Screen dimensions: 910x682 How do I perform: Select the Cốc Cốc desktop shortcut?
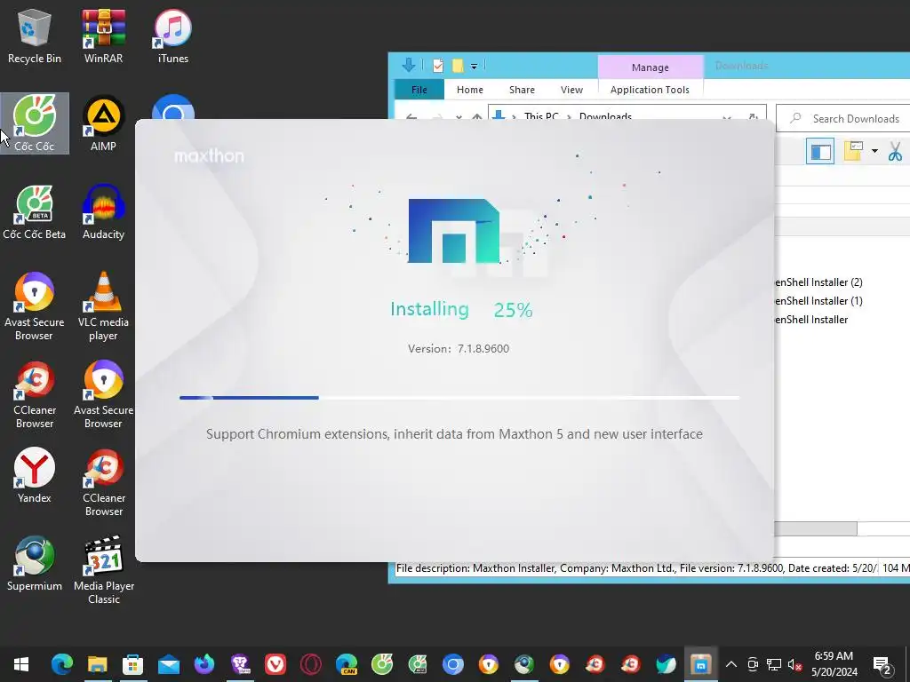click(x=35, y=123)
